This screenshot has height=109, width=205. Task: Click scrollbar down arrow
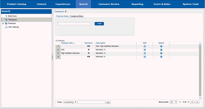point(200,97)
